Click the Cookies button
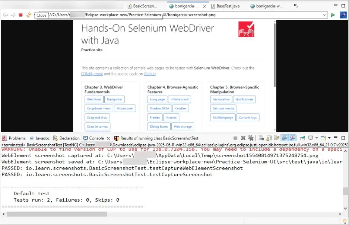 (181, 108)
